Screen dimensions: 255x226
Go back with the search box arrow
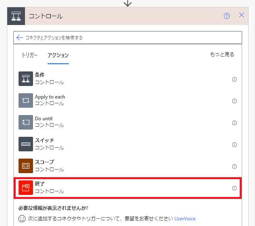[20, 38]
